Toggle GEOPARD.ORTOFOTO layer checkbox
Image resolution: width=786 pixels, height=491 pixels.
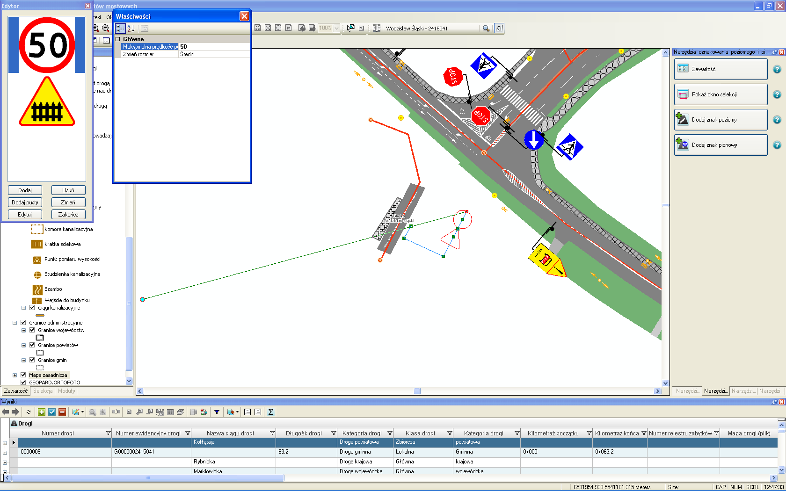23,382
